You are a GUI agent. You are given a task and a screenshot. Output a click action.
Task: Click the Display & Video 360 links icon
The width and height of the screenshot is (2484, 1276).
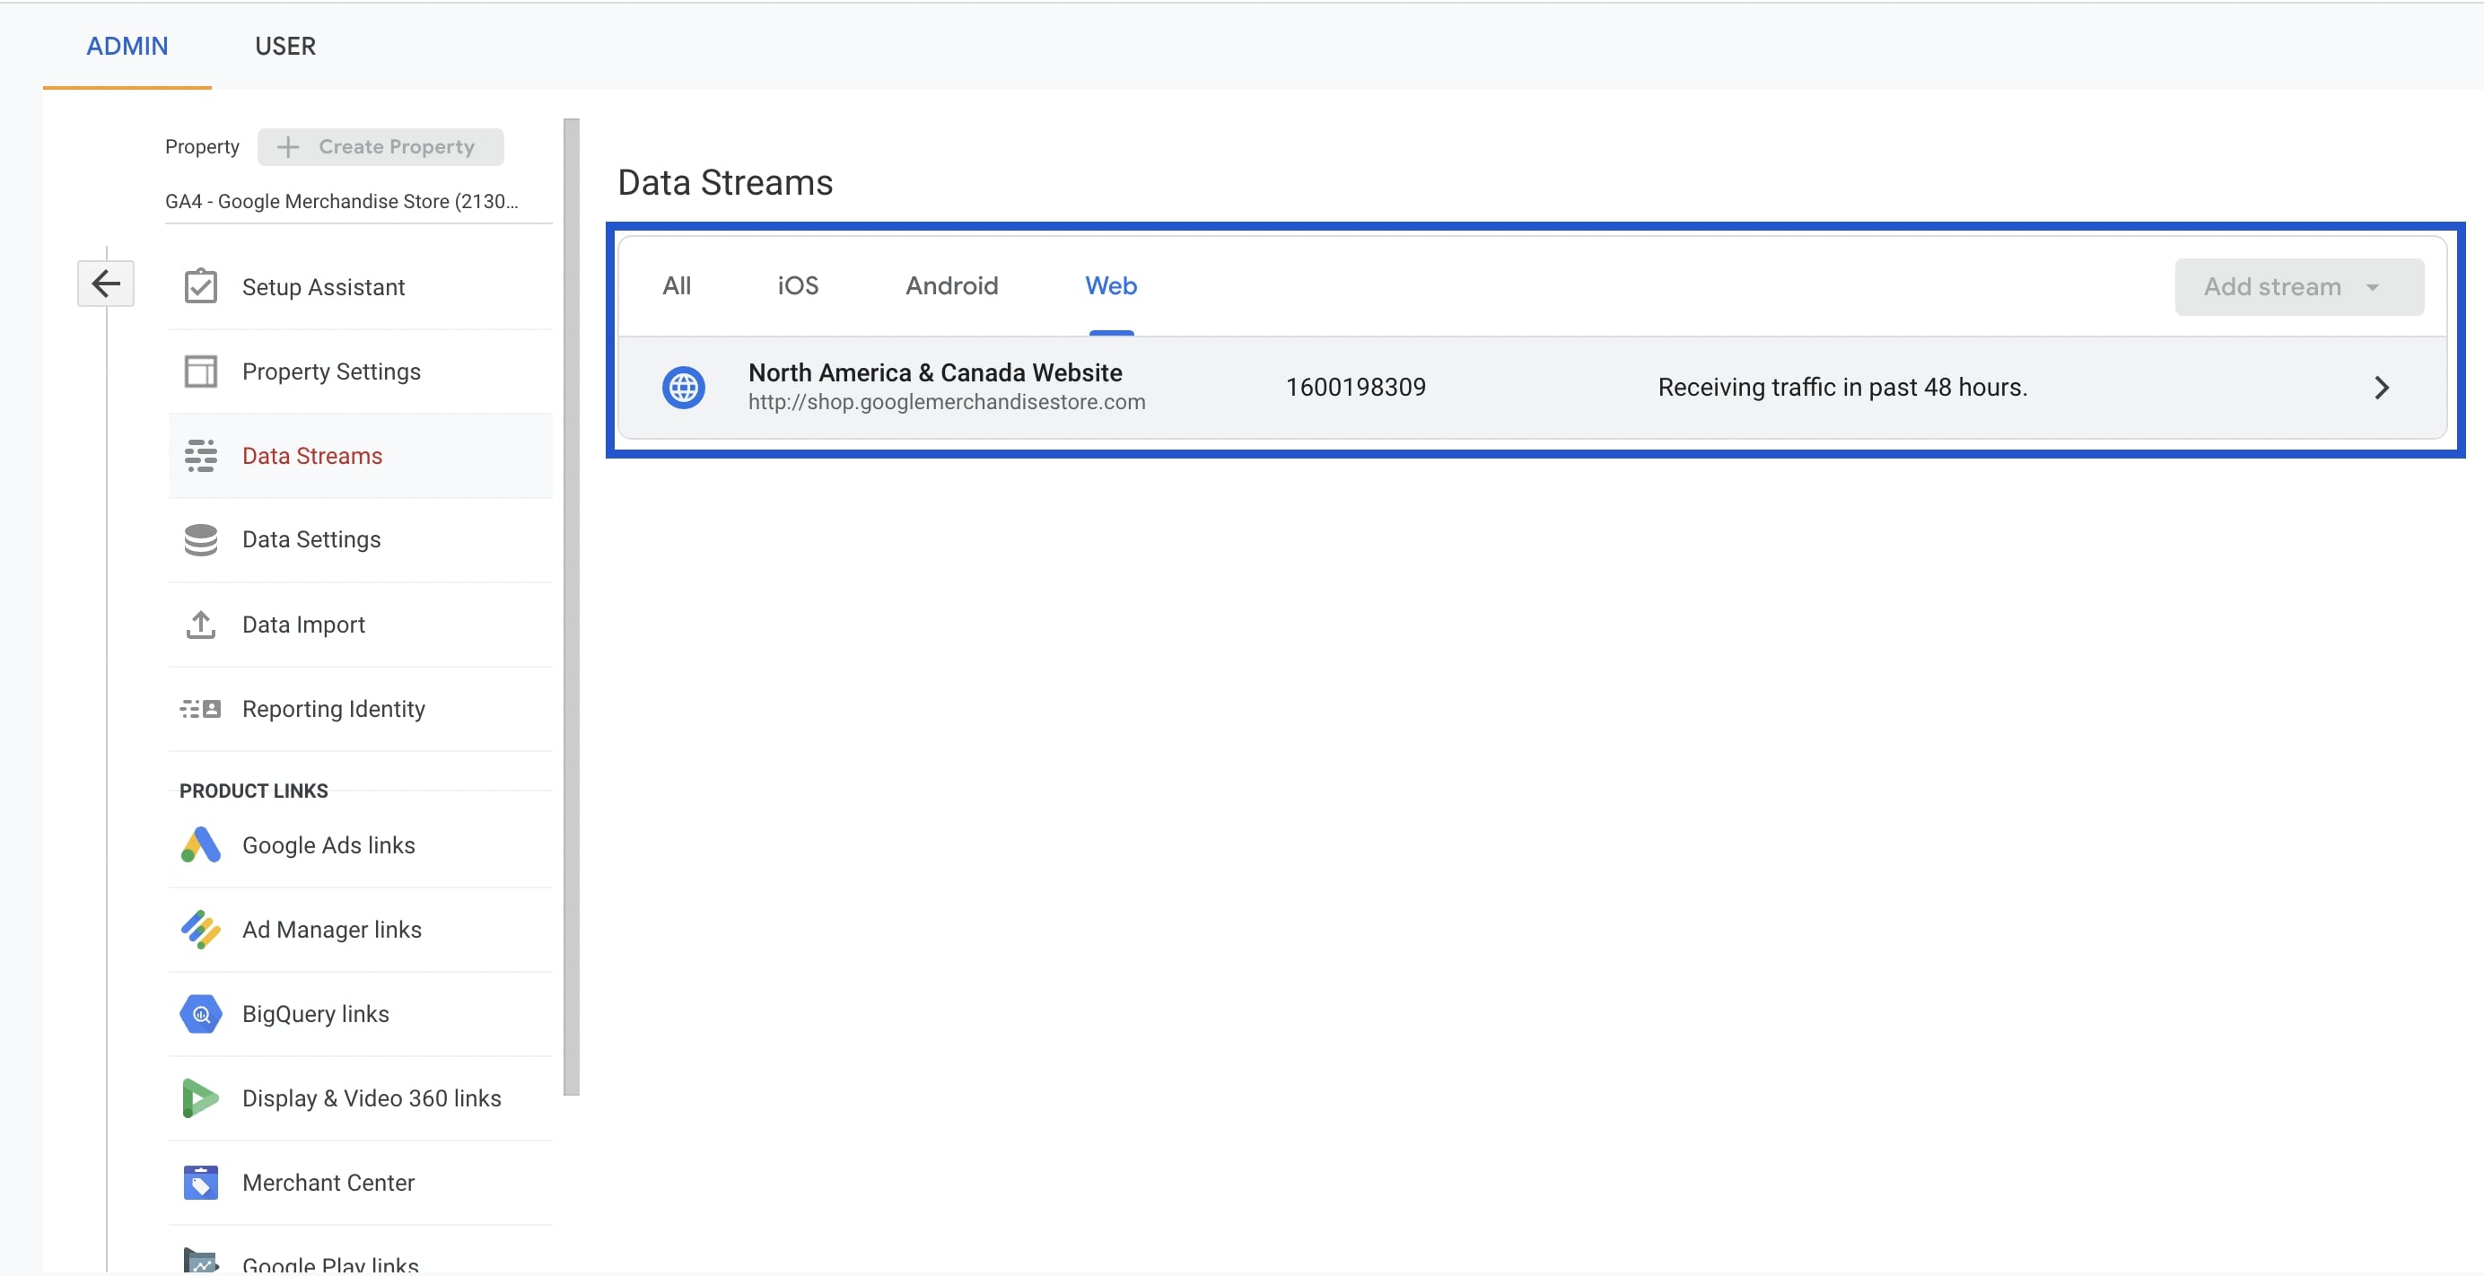pos(198,1097)
